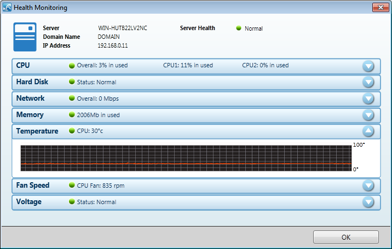Click the 100° graph axis label
The height and width of the screenshot is (249, 392).
tap(359, 145)
